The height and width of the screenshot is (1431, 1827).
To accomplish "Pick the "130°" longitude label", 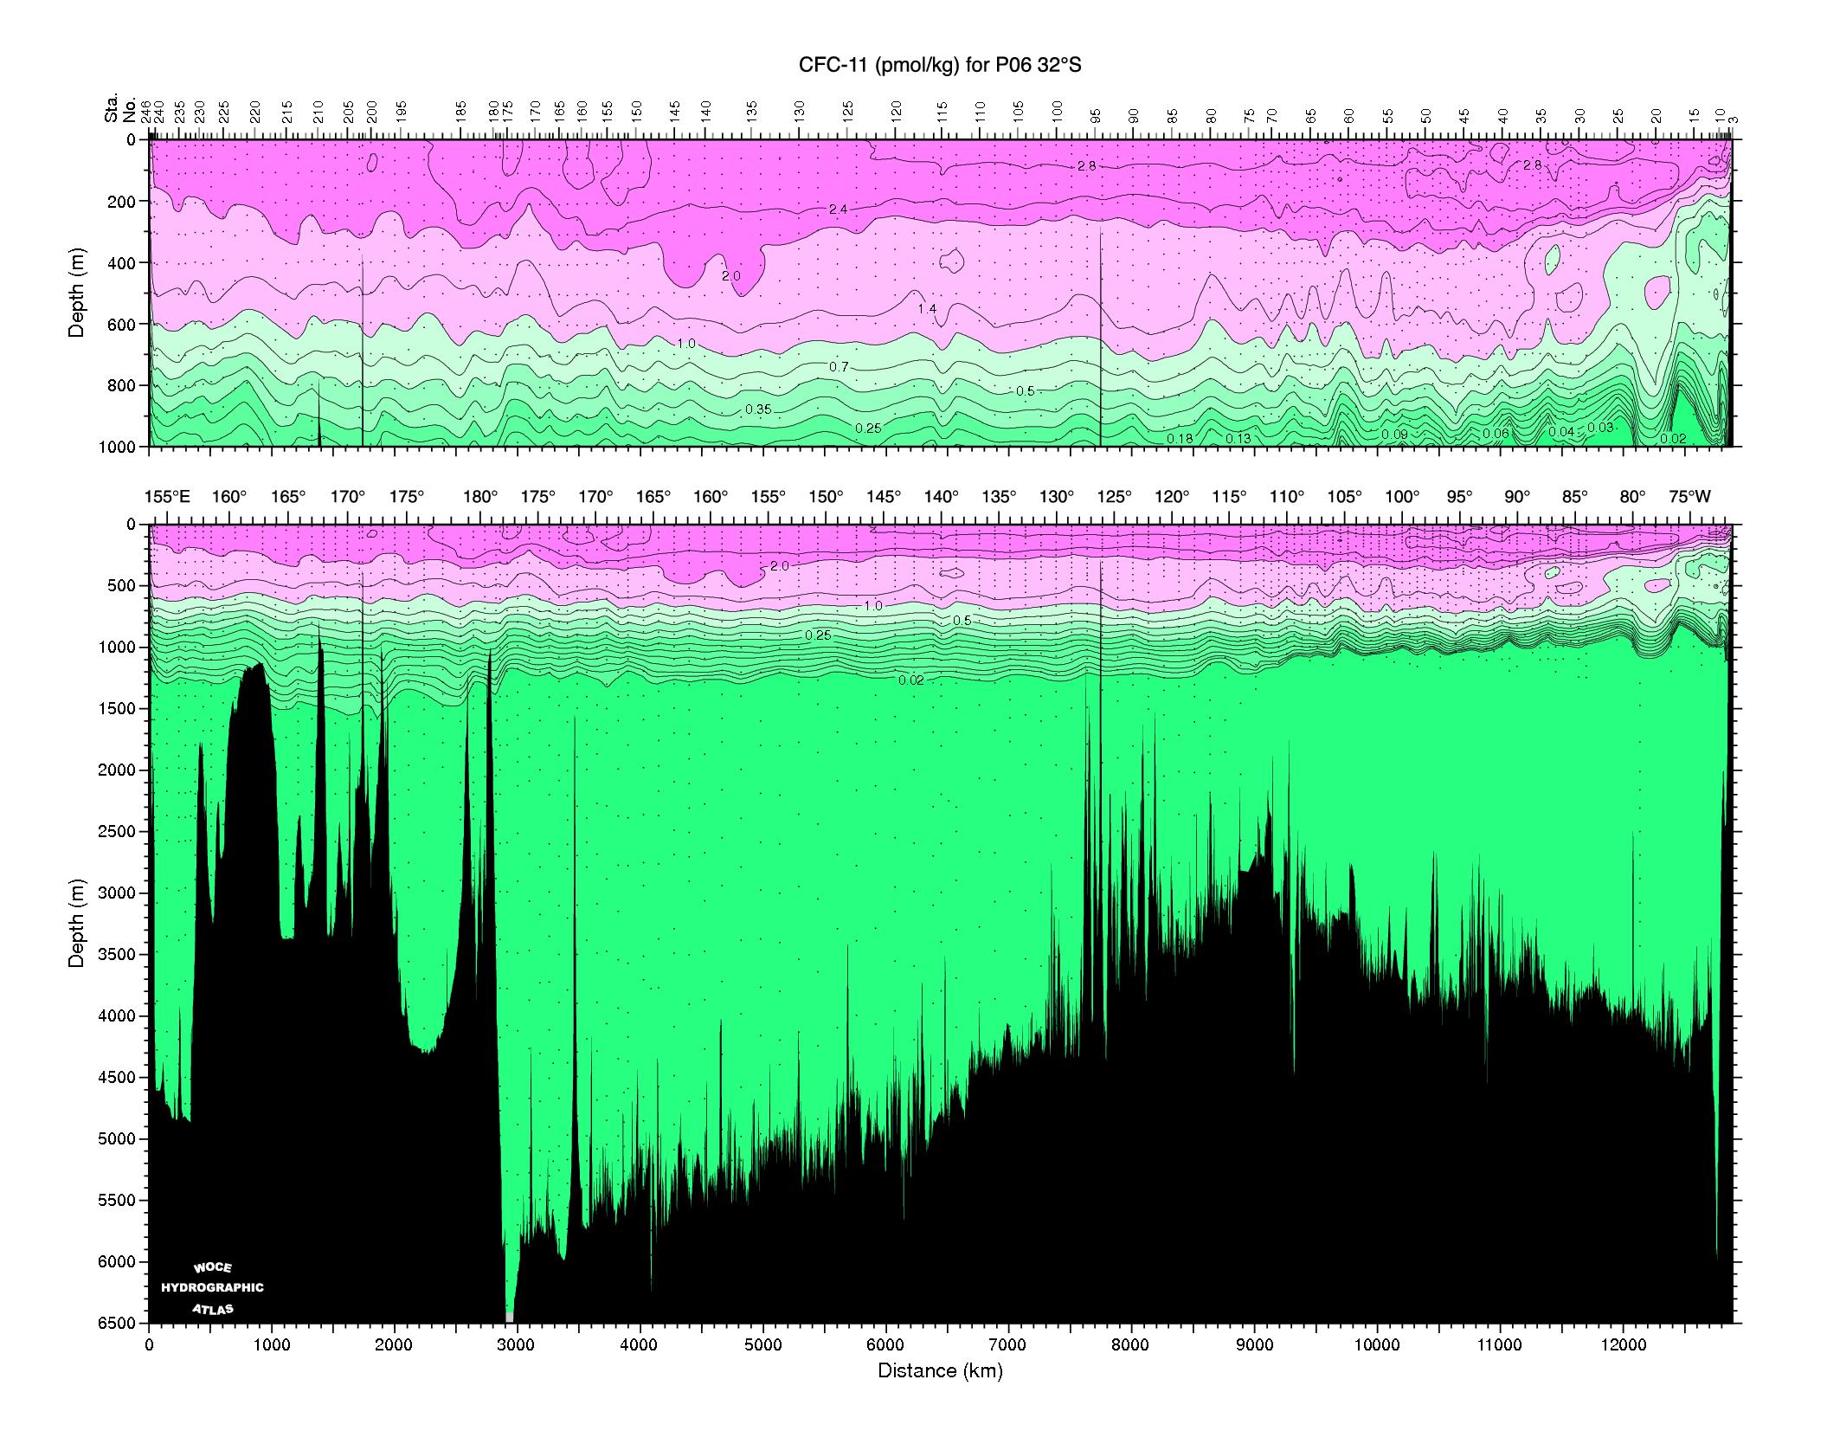I will (1057, 497).
